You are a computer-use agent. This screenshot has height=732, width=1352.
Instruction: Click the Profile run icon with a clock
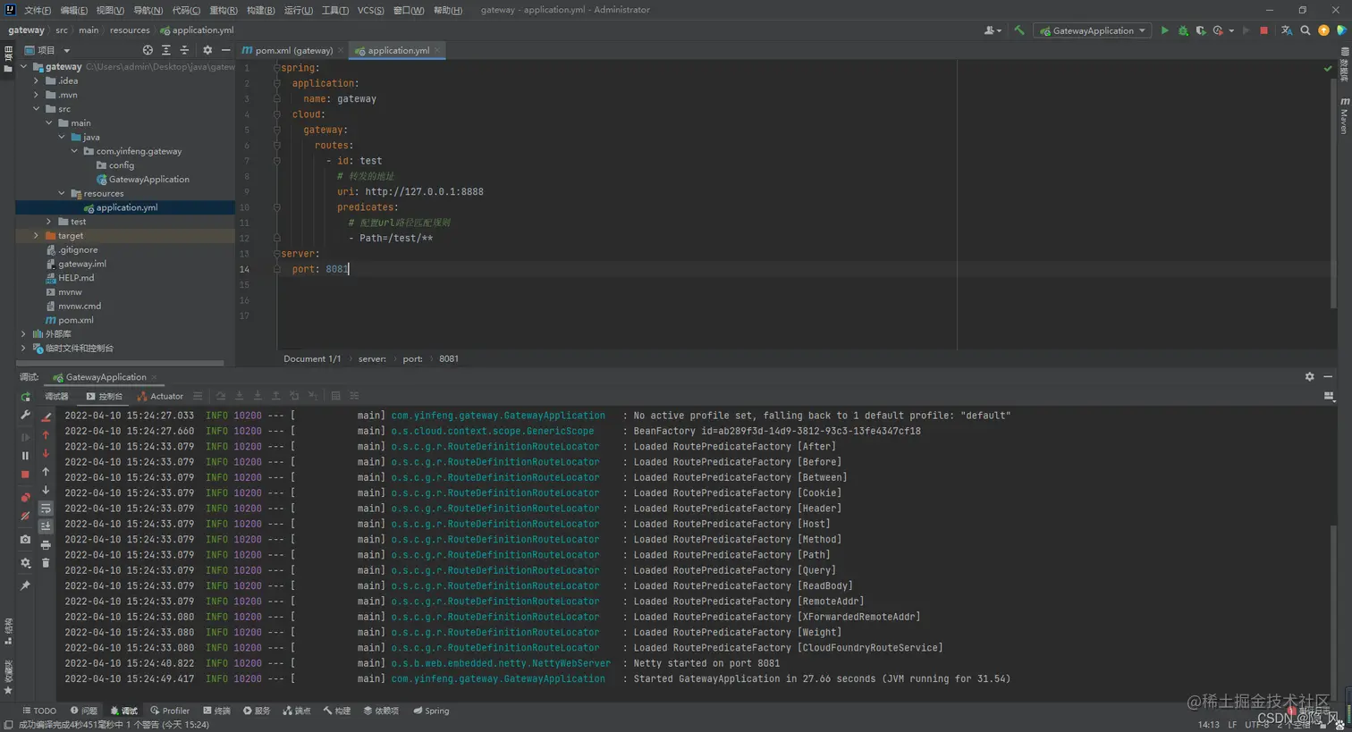tap(1218, 30)
